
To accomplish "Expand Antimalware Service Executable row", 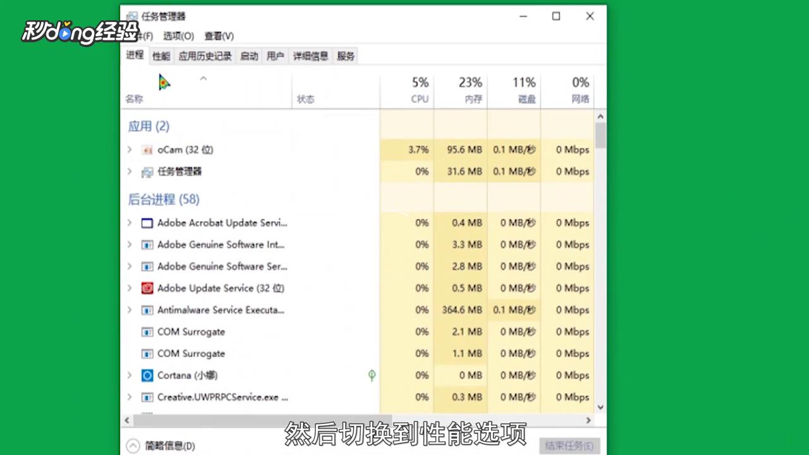I will pos(130,310).
